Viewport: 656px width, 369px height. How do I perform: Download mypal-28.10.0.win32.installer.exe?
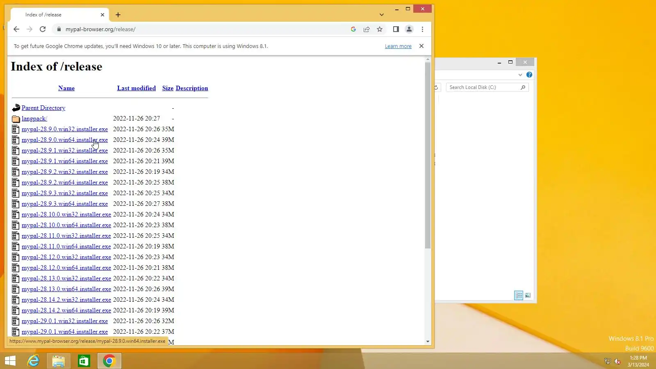(x=66, y=214)
